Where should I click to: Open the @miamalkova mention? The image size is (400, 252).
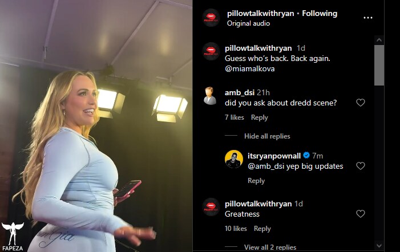[x=250, y=69]
